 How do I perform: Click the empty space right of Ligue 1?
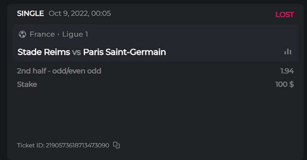tap(189, 34)
